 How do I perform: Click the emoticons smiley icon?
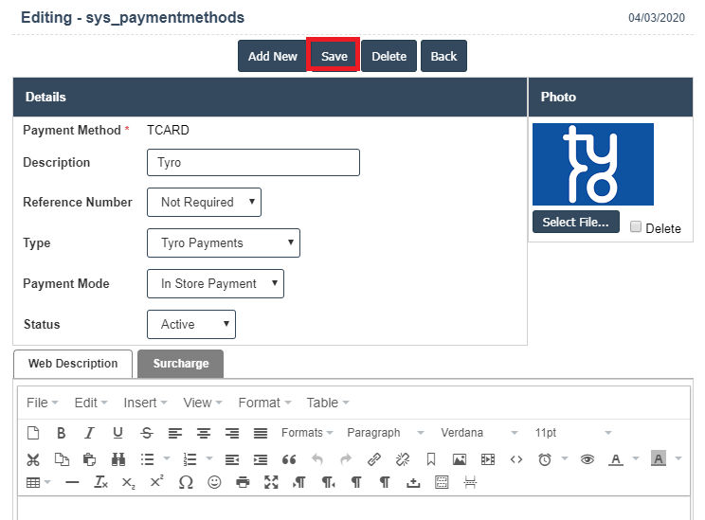point(214,482)
